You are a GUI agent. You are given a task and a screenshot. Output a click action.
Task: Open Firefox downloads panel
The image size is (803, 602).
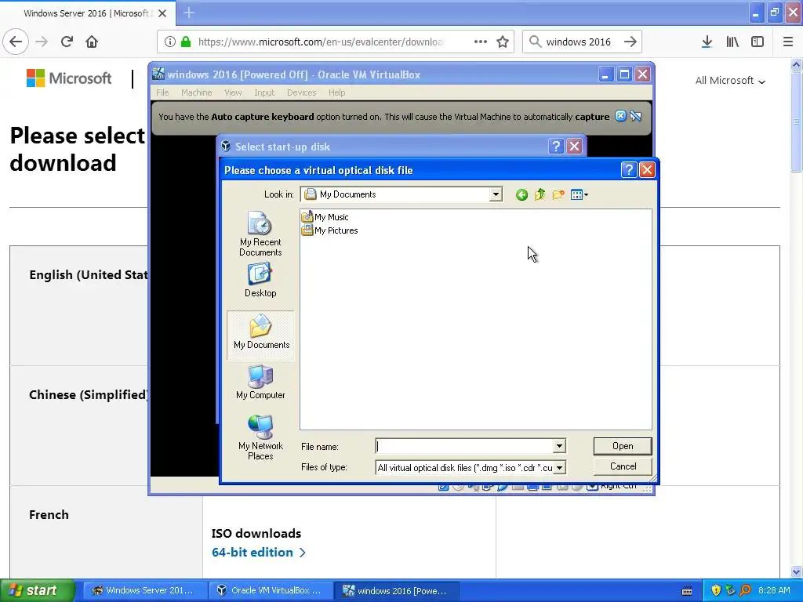707,42
